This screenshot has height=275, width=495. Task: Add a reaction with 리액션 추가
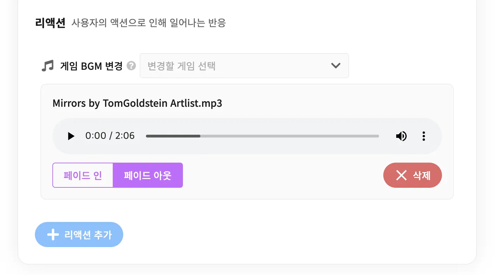[x=79, y=235]
